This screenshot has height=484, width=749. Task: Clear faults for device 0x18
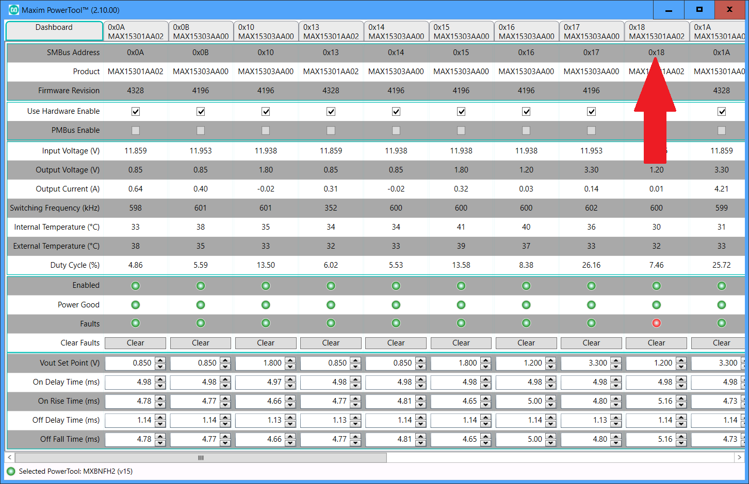point(656,343)
